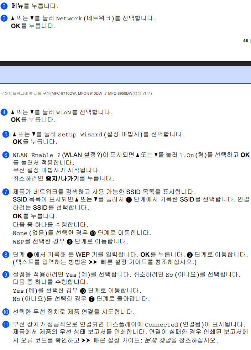Click the inline step 10 reference after None (없음)
This screenshot has height=350, width=251.
[x=93, y=233]
